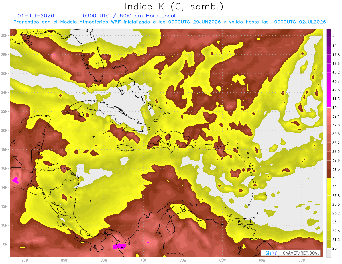
Task: Click the colorbar label '49.1'
Action: click(336, 46)
